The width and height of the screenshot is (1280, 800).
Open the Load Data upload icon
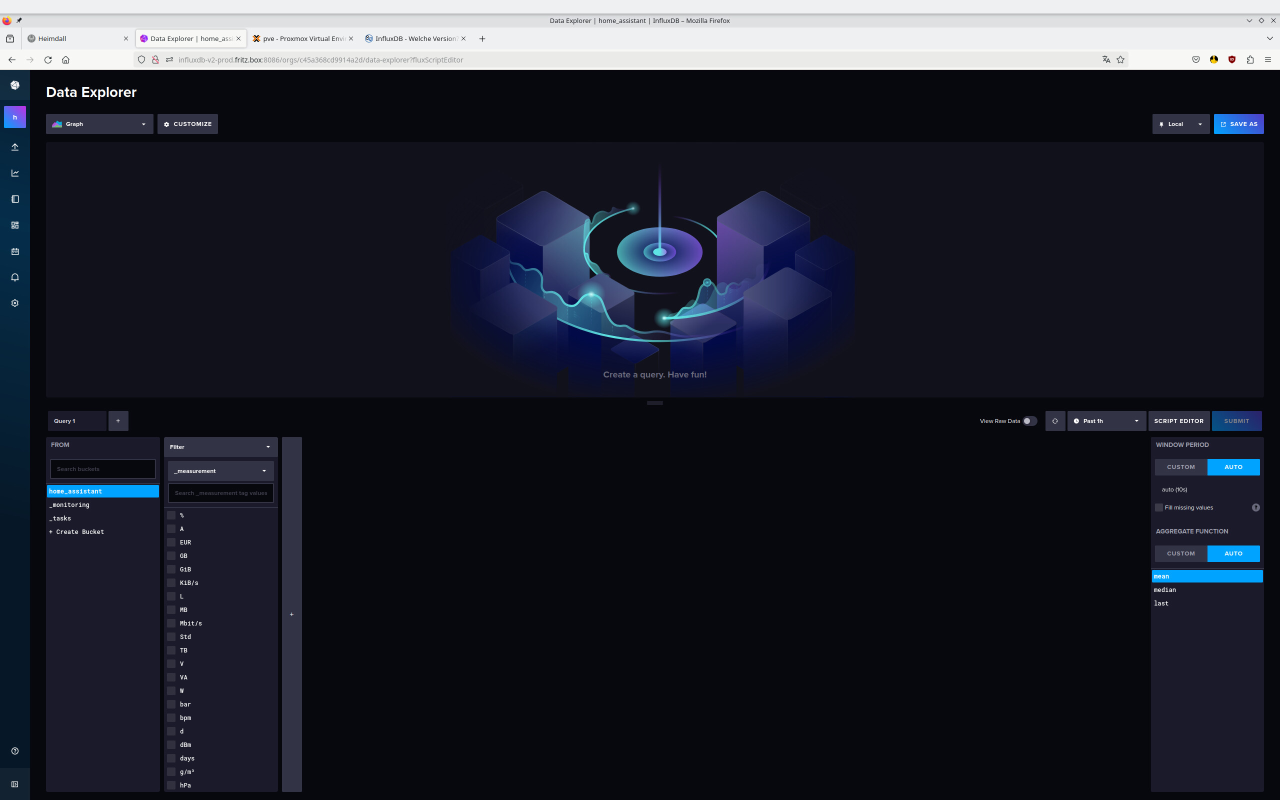15,147
